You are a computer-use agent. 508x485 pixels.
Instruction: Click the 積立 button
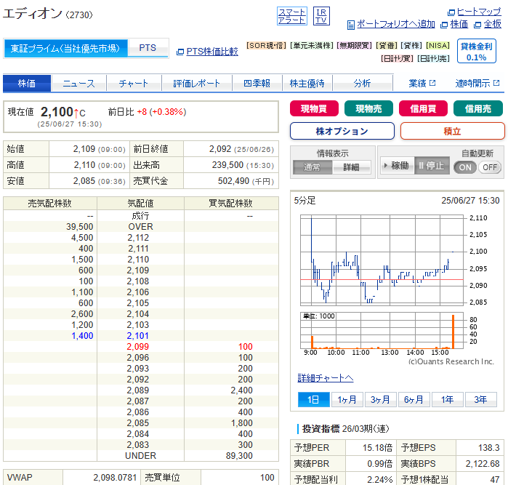click(x=452, y=132)
